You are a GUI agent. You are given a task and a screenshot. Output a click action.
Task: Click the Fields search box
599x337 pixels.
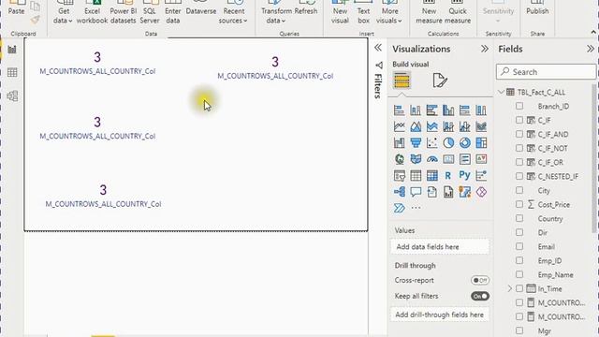pyautogui.click(x=546, y=72)
